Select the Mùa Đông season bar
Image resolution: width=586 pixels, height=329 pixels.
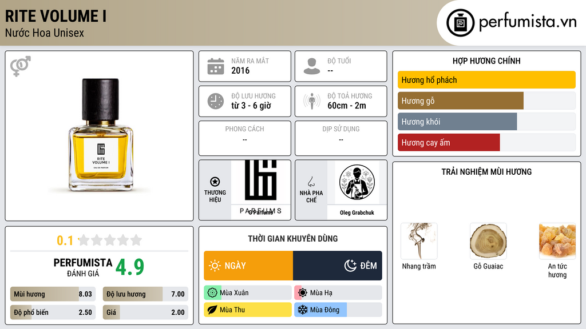click(x=338, y=310)
